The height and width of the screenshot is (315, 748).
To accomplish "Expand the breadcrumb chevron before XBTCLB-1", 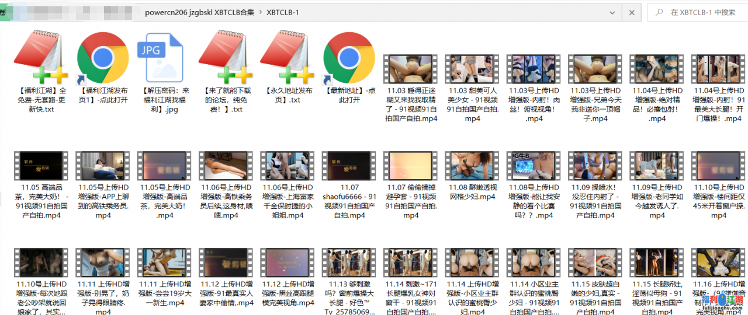I will 260,12.
